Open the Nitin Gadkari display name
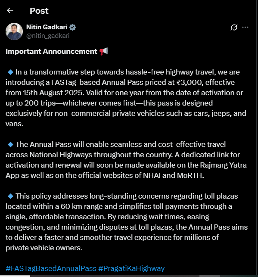 47,27
